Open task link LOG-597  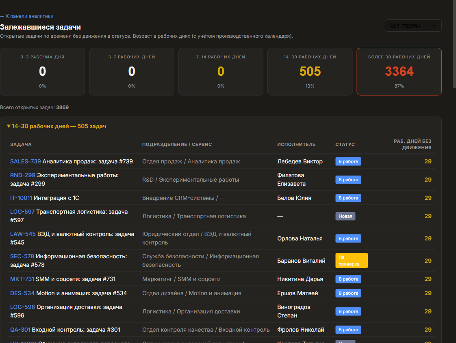pyautogui.click(x=22, y=212)
